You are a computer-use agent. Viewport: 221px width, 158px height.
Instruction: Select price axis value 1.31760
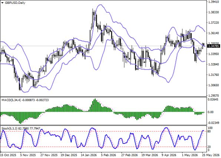tap(214, 75)
